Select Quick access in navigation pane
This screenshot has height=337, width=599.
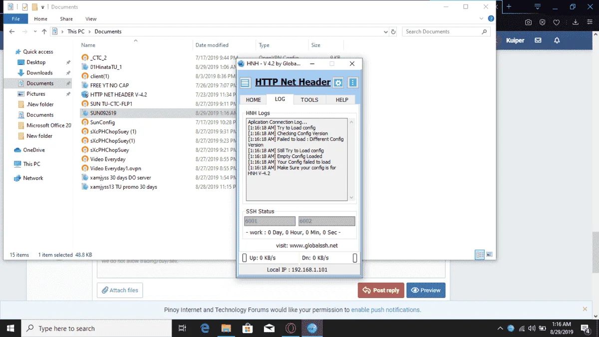pyautogui.click(x=38, y=52)
